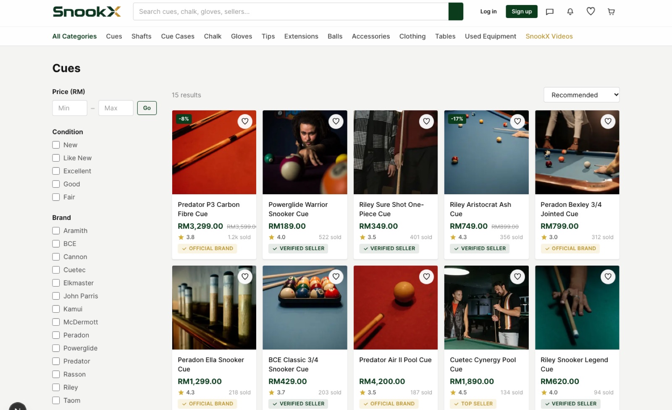
Task: Open the shopping cart
Action: point(611,12)
